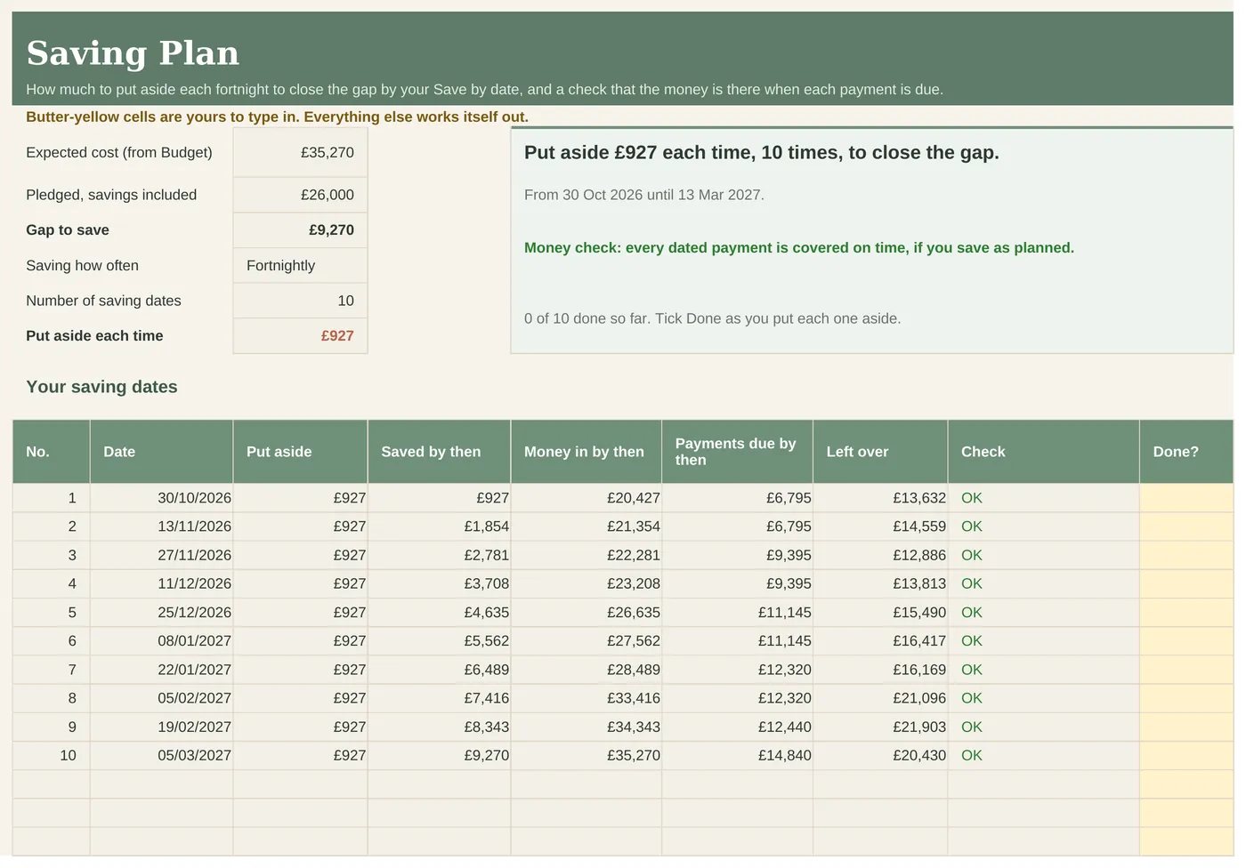Screen dimensions: 1246x868
Task: Select the red Put aside each time value
Action: tap(300, 335)
